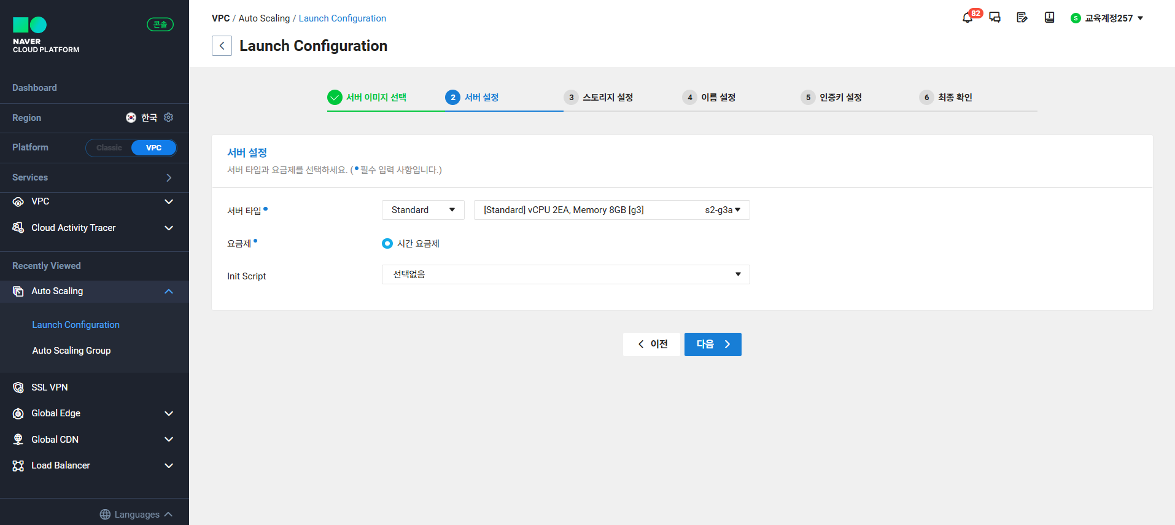Click the Init Script field label
The image size is (1175, 525).
(x=246, y=276)
